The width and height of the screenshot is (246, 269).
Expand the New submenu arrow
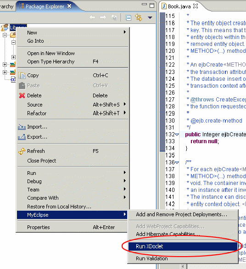coord(125,32)
